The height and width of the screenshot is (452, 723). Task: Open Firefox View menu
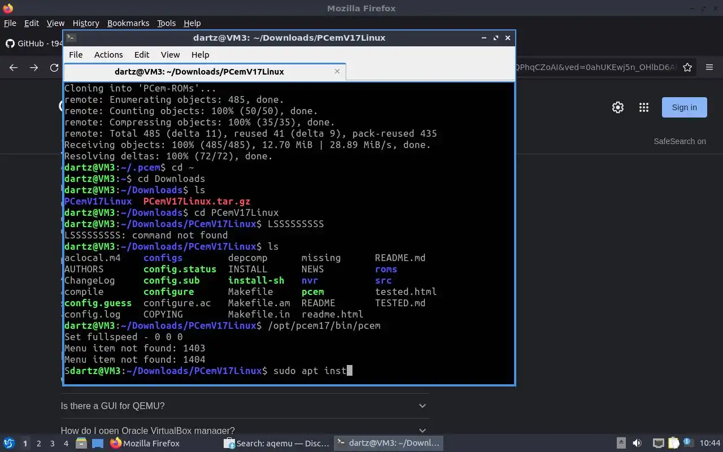pos(55,23)
